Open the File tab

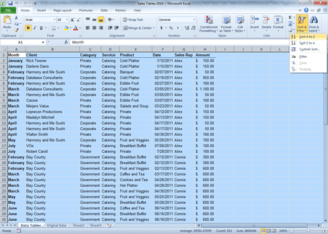click(x=8, y=10)
